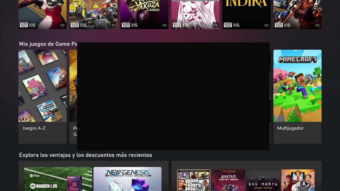Select the Madden 26 EA Play offer
The image size is (340, 191).
point(58,179)
